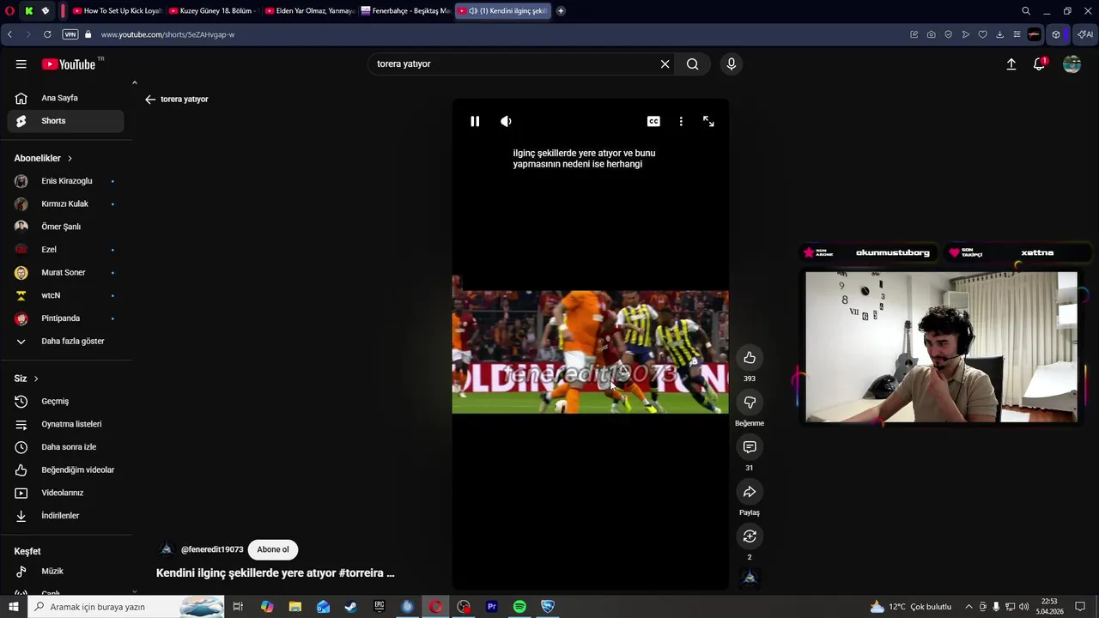Open the YouTube hamburger guide menu
This screenshot has width=1099, height=618.
pyautogui.click(x=21, y=64)
